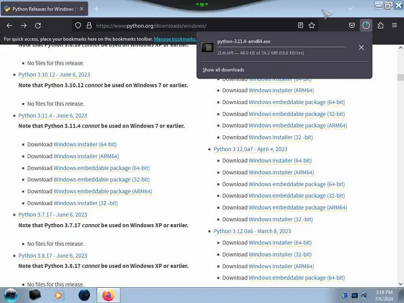Open Python 3.7.17 - June 6, 2023 link
This screenshot has width=404, height=303.
(x=52, y=215)
